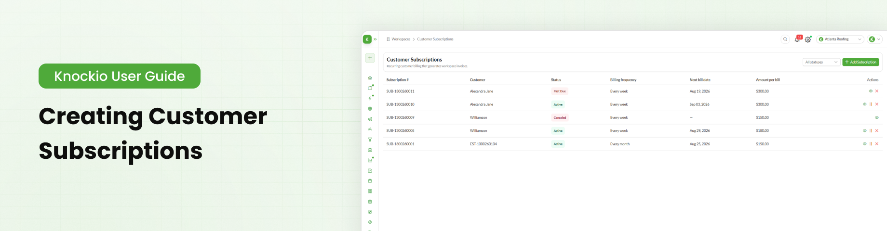Viewport: 887px width, 231px height.
Task: Cancel subscription SUB-1300260011 with red X
Action: 877,91
